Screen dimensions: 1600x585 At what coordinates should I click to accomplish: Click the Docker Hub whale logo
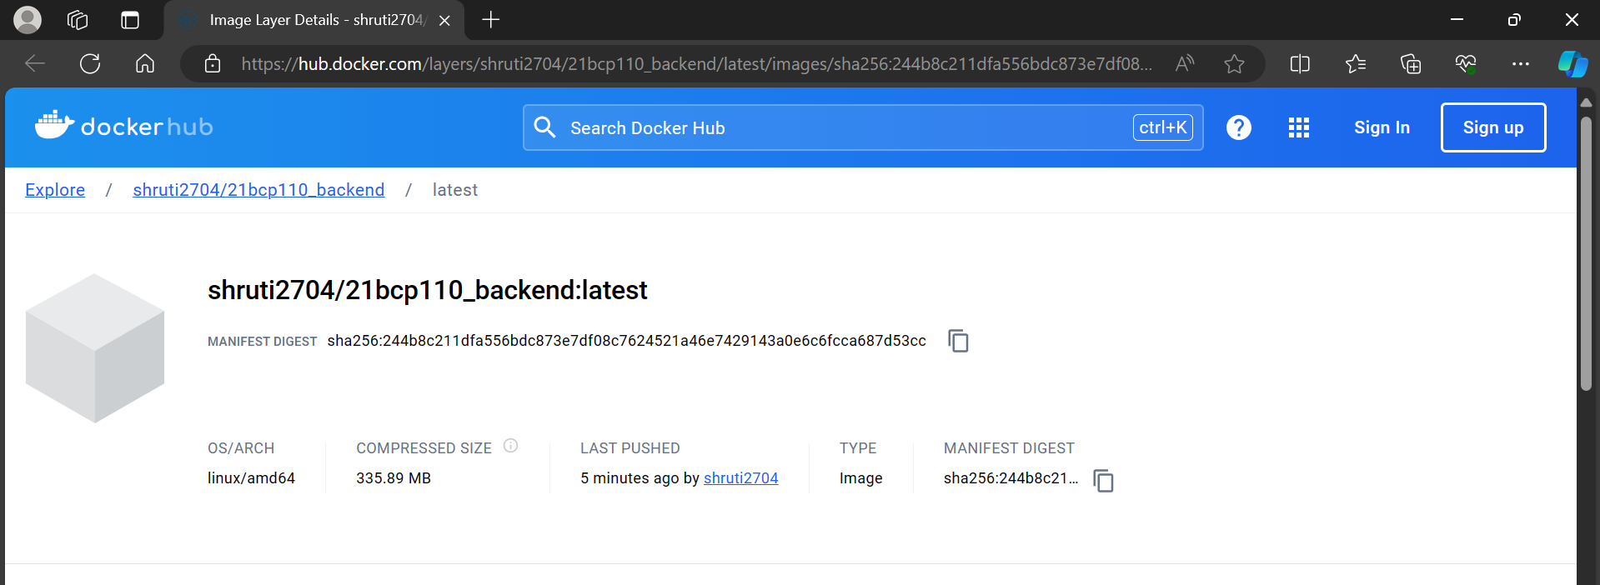click(53, 125)
